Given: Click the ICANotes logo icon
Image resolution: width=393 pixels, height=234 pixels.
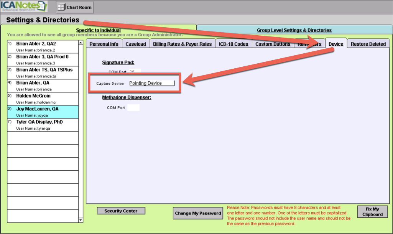Looking at the screenshot, I should [24, 7].
